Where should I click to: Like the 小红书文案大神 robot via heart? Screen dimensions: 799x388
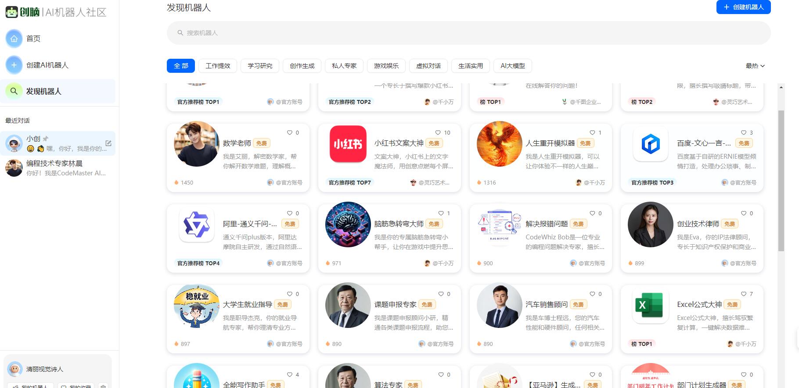coord(438,132)
